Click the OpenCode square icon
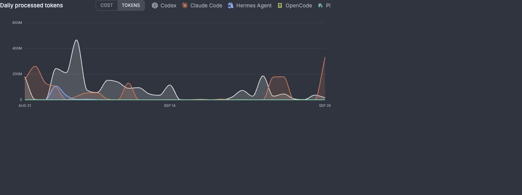Image resolution: width=522 pixels, height=195 pixels. tap(280, 6)
